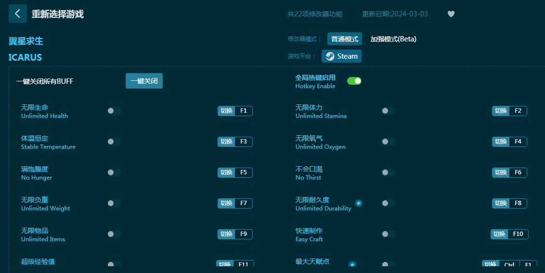Click 切换 button for F2 hotkey

(x=501, y=111)
